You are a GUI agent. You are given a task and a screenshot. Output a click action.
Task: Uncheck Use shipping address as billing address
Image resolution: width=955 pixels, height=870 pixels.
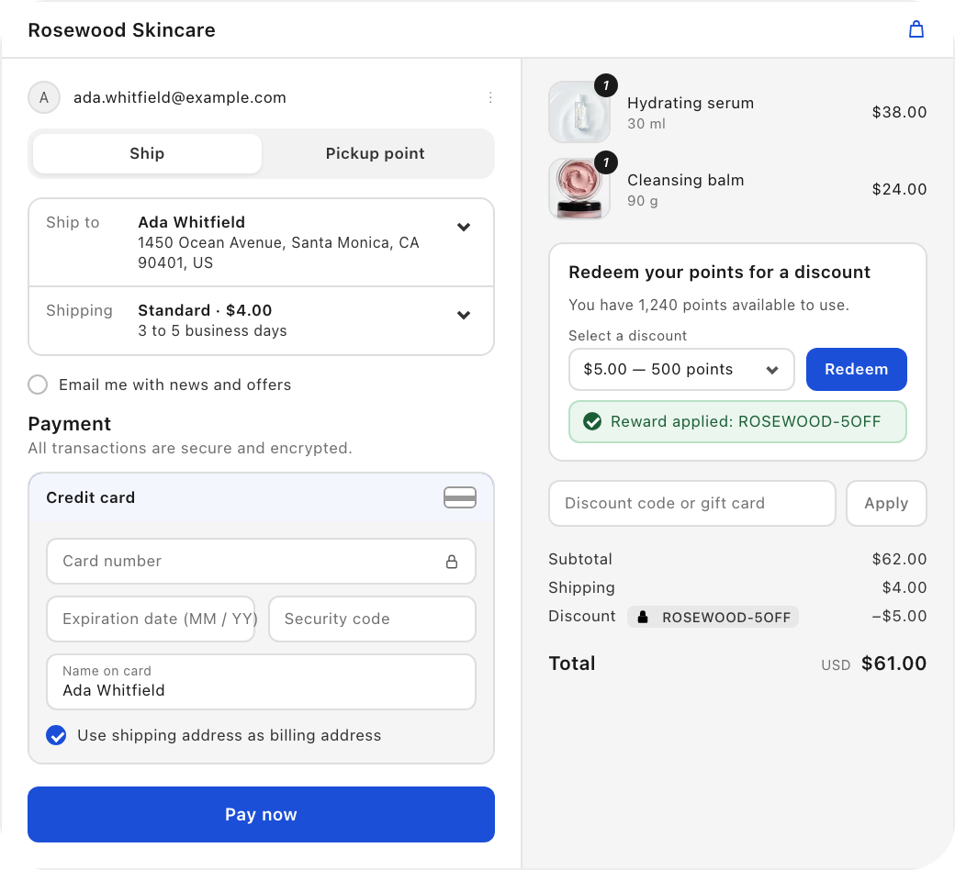coord(56,735)
